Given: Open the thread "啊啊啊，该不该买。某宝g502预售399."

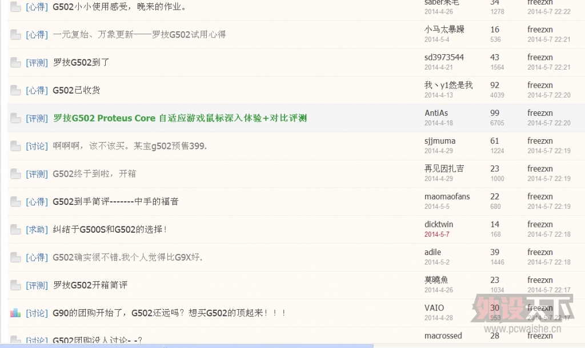Looking at the screenshot, I should [130, 146].
